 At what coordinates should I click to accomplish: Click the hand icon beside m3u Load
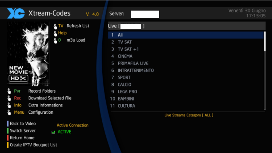pyautogui.click(x=55, y=41)
